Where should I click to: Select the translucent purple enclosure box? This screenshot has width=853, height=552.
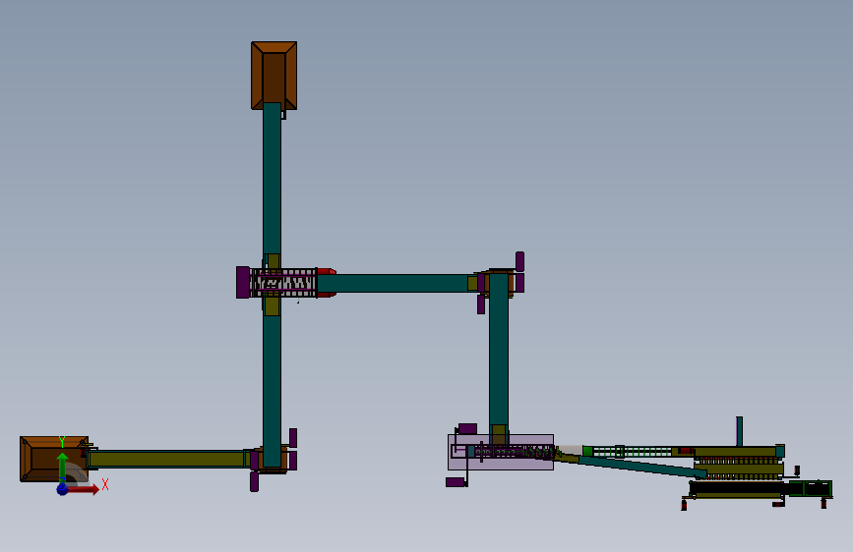501,452
